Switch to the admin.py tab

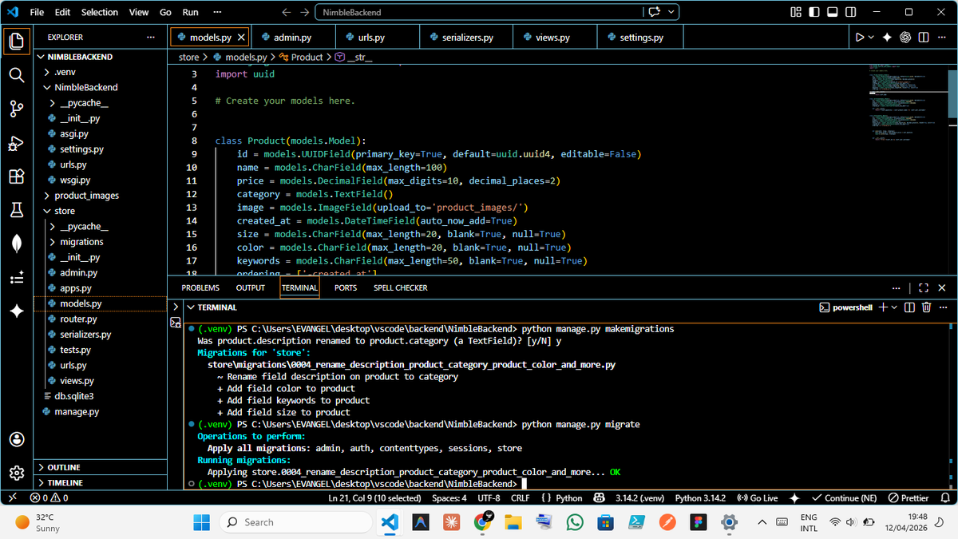pyautogui.click(x=292, y=38)
